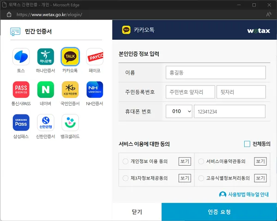Viewport: 277px width, 221px height.
Task: Focus the 뒷자리 resident number field
Action: tap(241, 92)
